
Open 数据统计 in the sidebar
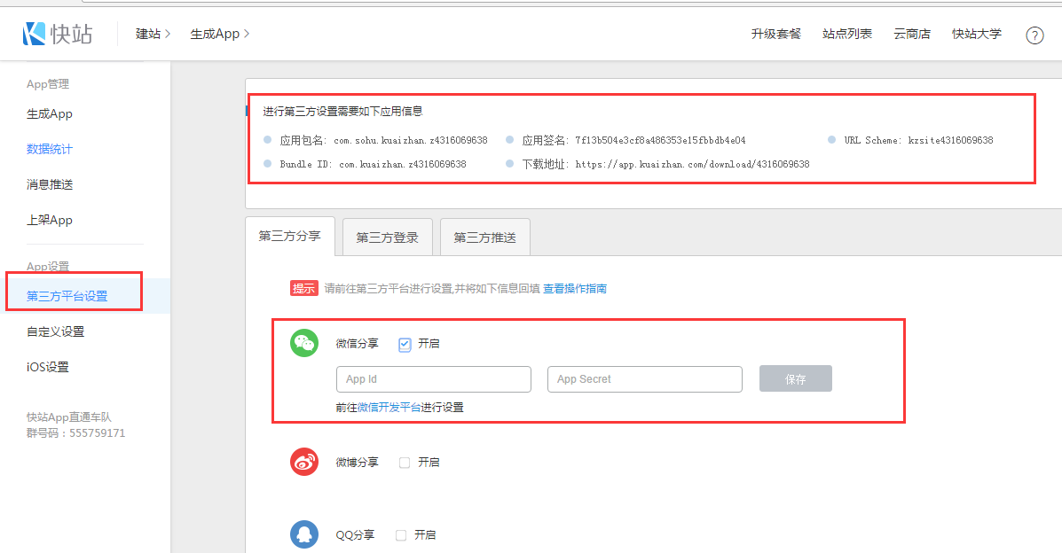(50, 149)
